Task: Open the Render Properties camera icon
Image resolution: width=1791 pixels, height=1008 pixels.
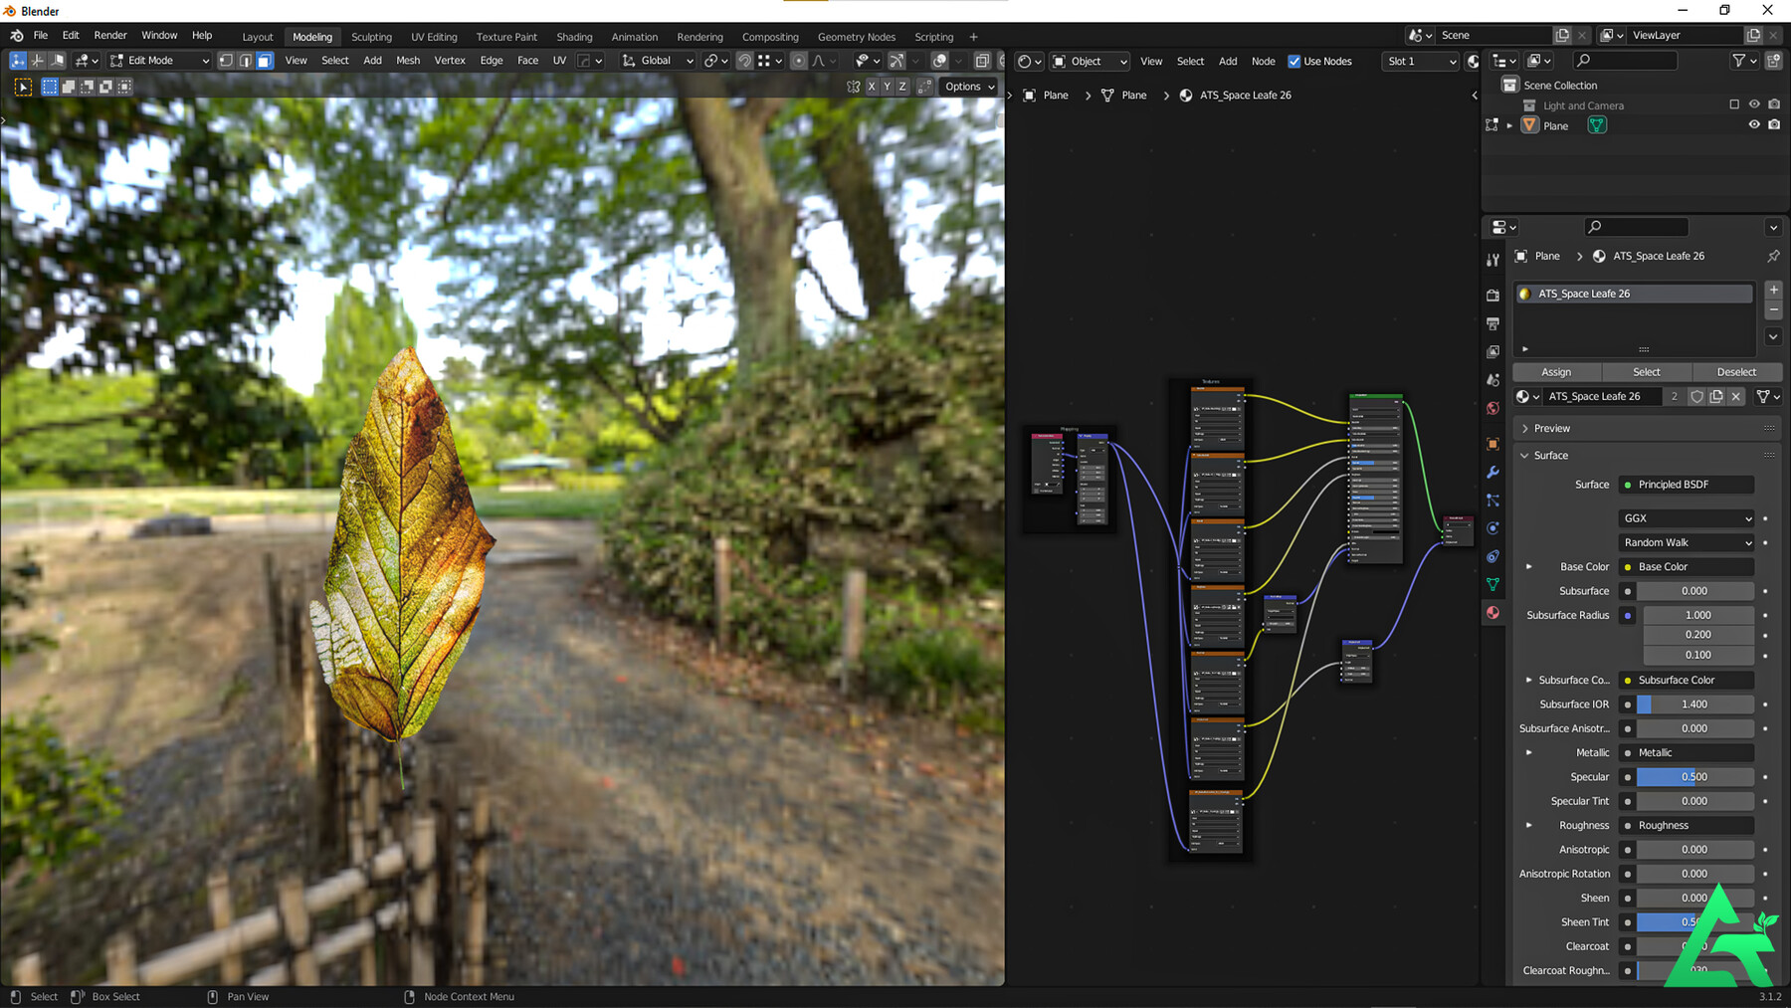Action: point(1492,296)
